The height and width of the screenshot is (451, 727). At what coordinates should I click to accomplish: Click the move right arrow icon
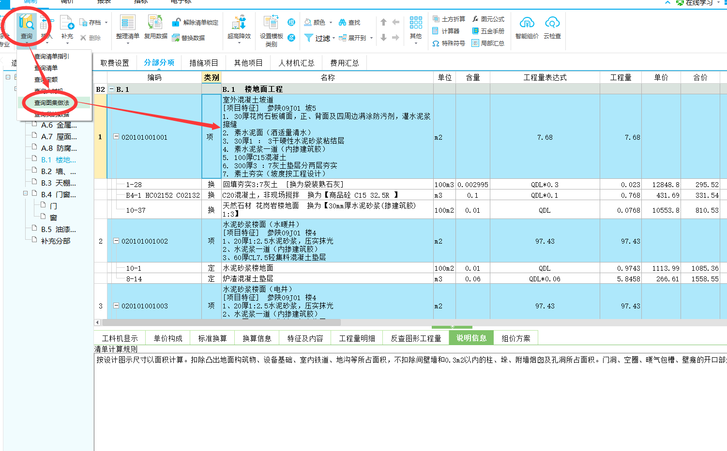(x=395, y=38)
